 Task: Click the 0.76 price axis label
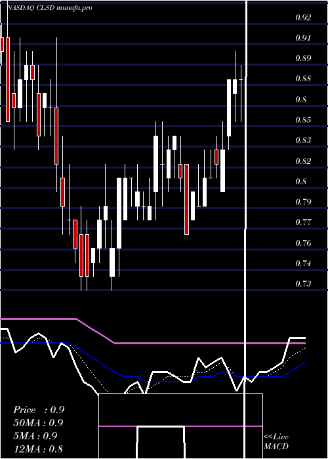[x=303, y=243]
